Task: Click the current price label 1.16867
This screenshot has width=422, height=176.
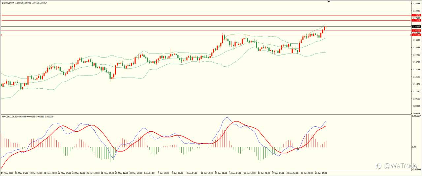Action: pos(417,26)
